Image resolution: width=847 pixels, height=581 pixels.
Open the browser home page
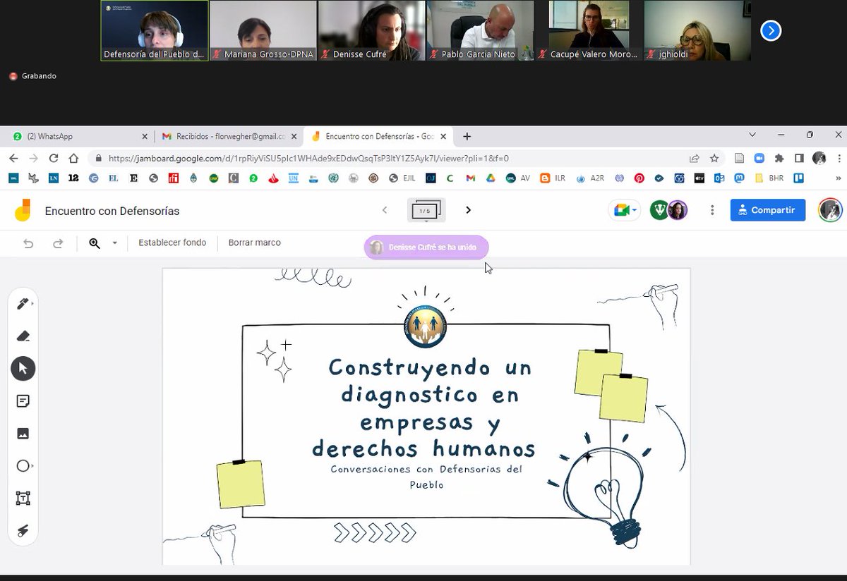[x=73, y=159]
